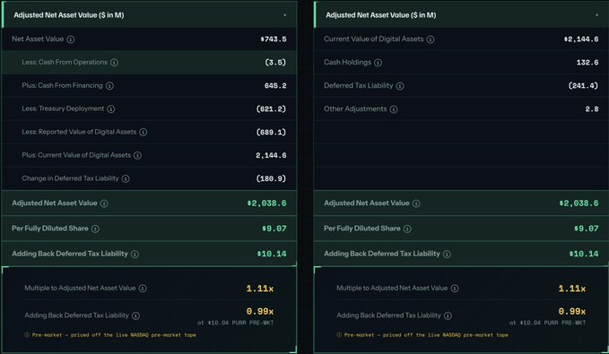
Task: Click the 'Less: Treasury Deployment' row label
Action: pos(63,108)
